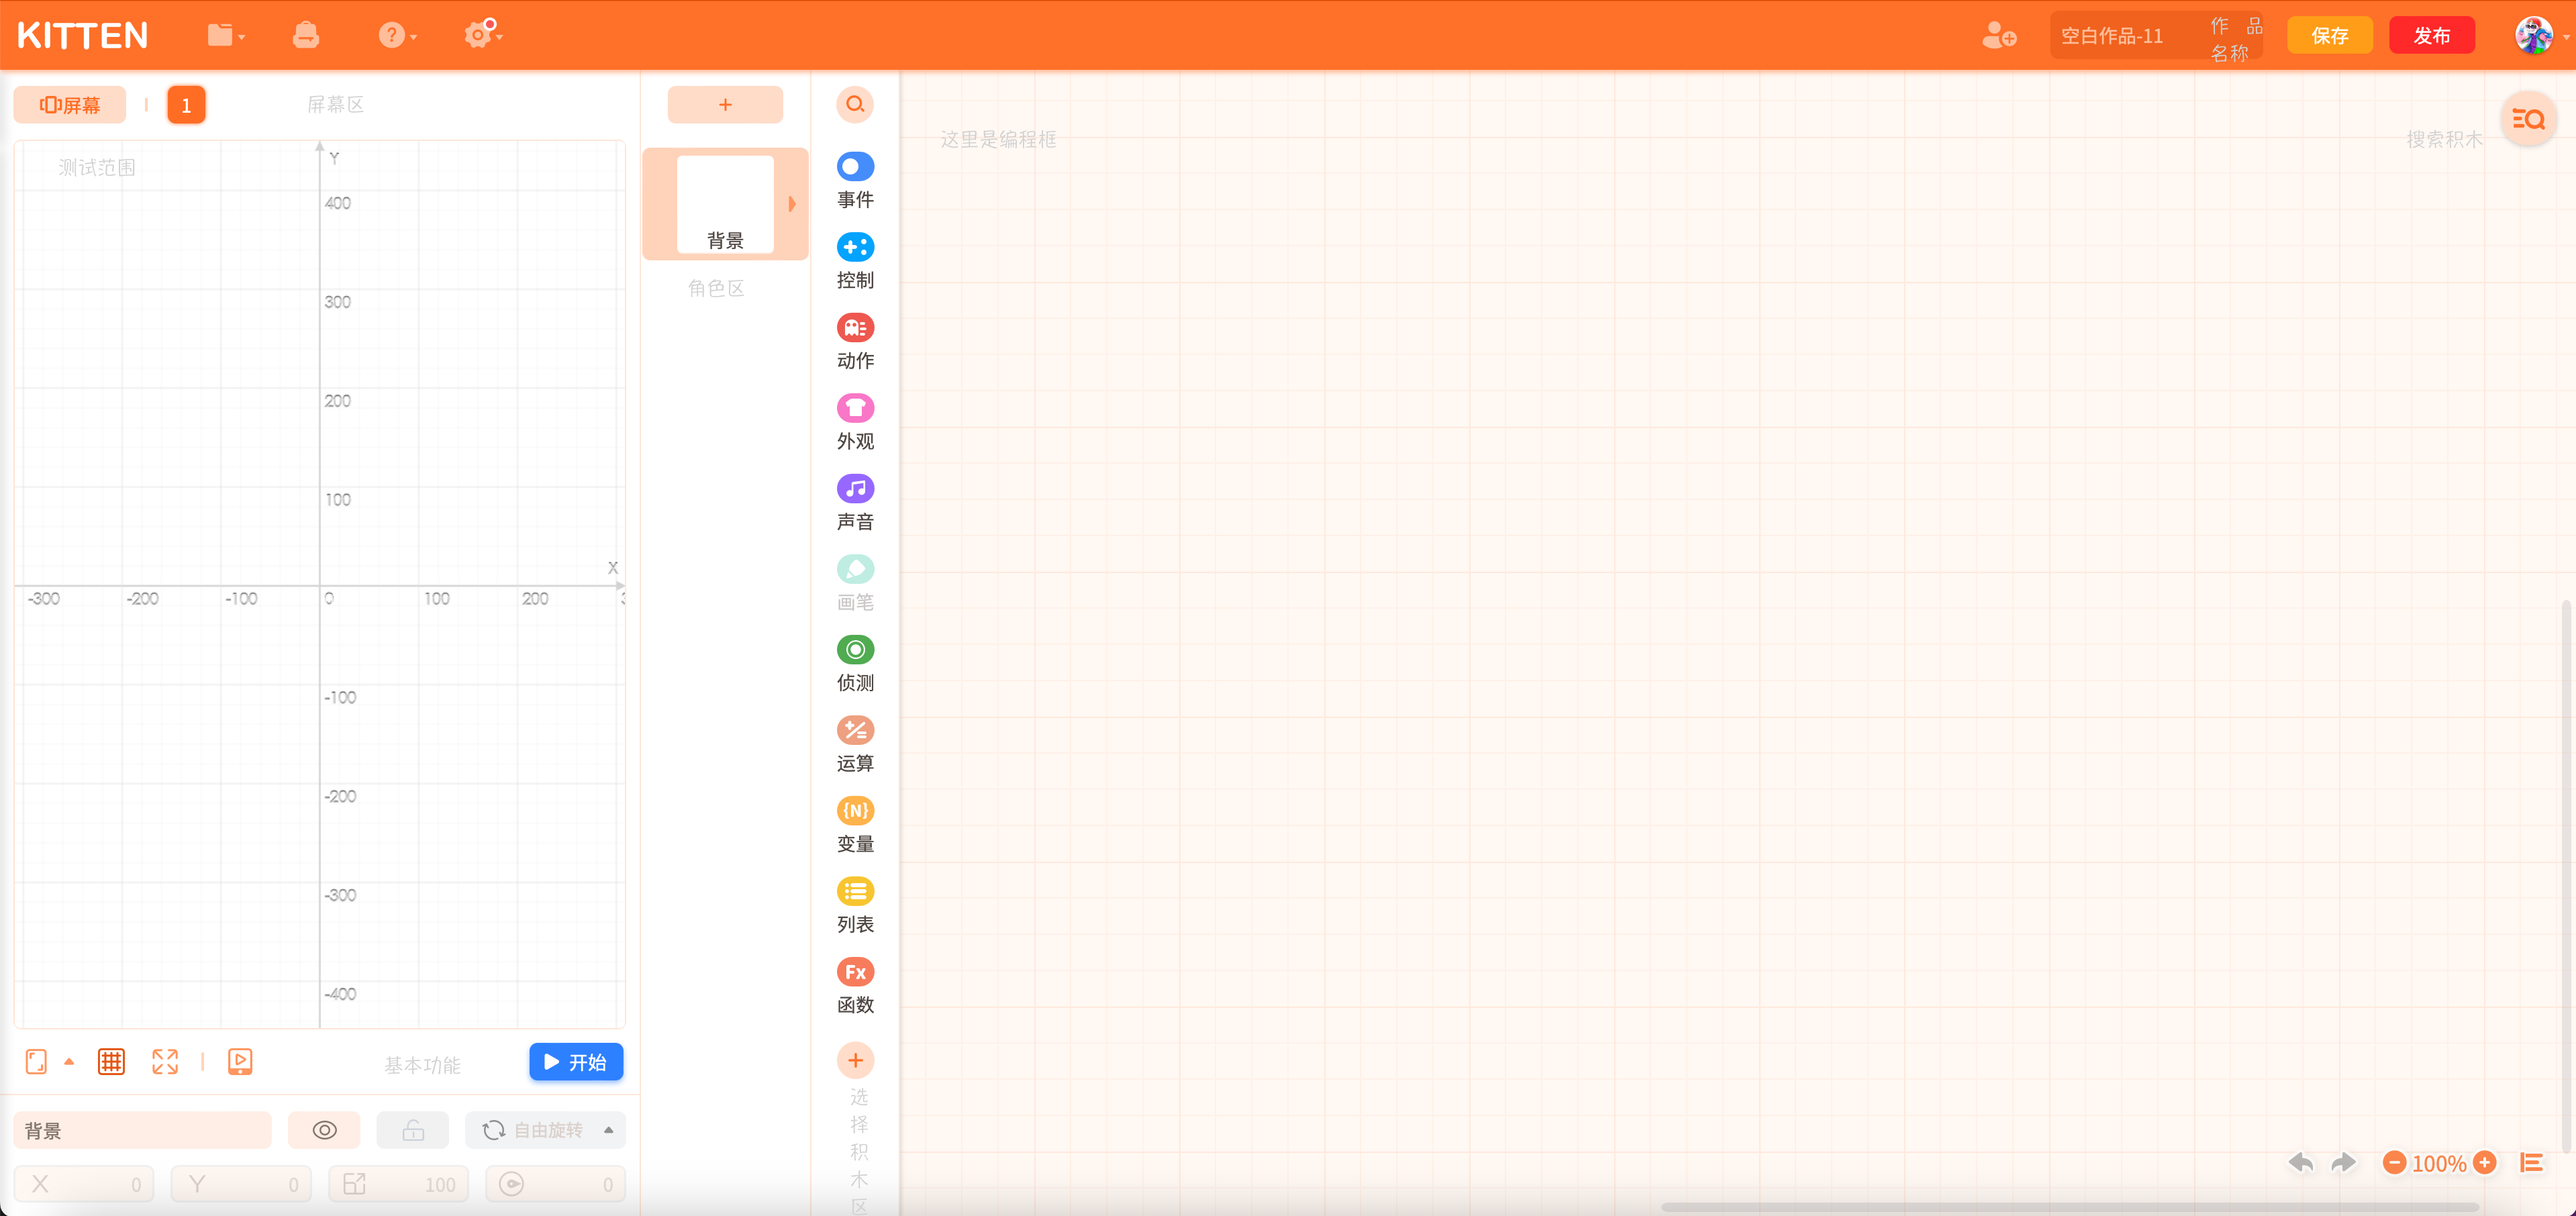2576x1216 pixels.
Task: Select the 控制 block category
Action: pos(855,261)
